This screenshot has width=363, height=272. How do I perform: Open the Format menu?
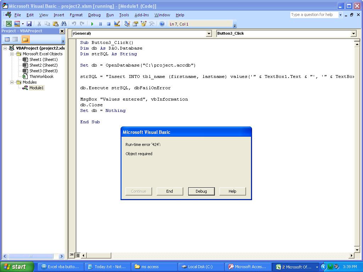pos(76,15)
